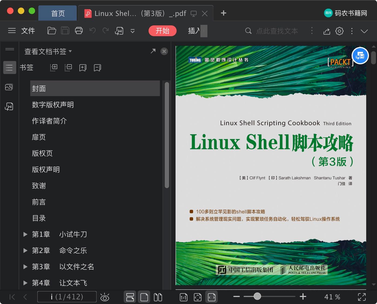Screen dimensions: 377x304
Task: Click the print icon
Action: tap(79, 31)
